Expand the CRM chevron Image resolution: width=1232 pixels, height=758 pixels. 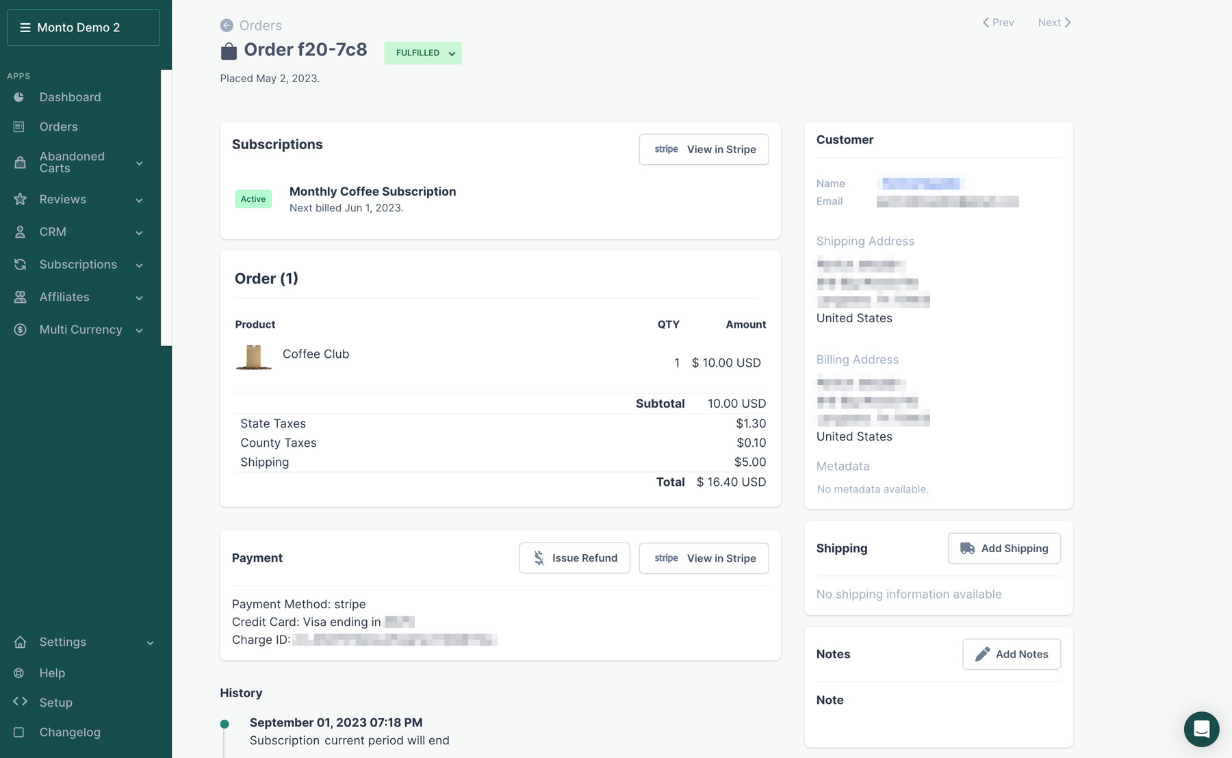click(140, 233)
